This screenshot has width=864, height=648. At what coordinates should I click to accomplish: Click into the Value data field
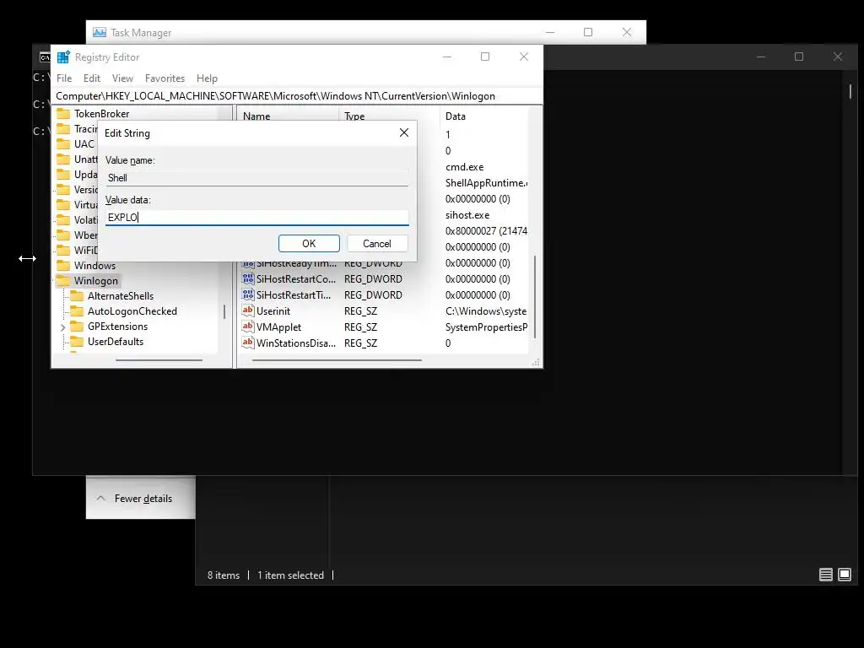click(256, 217)
